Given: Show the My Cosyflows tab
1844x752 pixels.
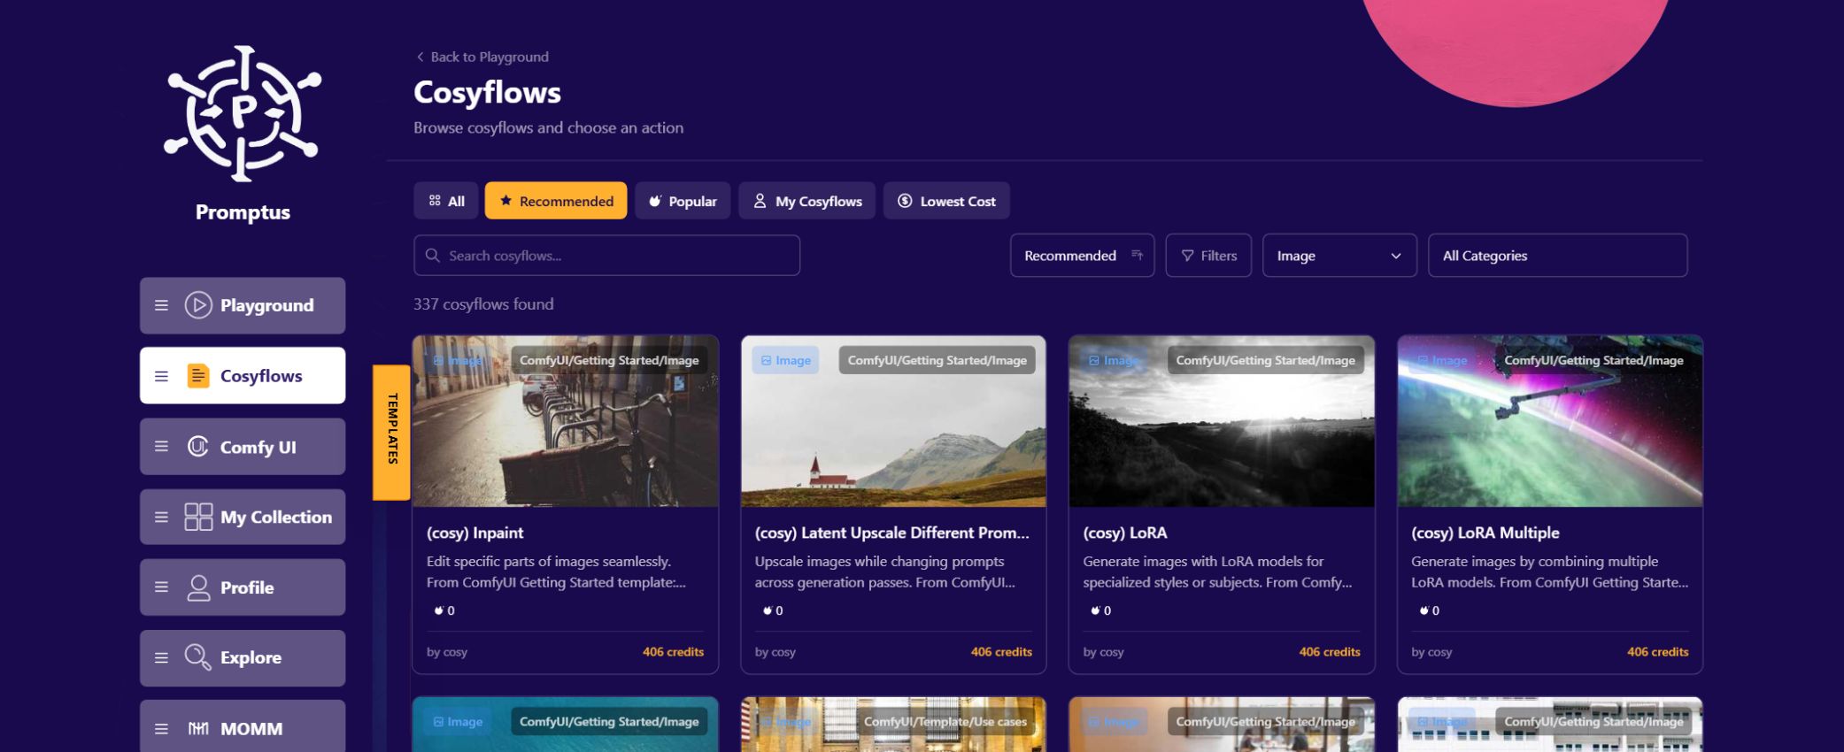Looking at the screenshot, I should click(807, 201).
